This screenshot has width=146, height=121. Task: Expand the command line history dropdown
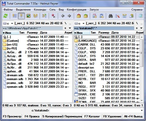142,111
